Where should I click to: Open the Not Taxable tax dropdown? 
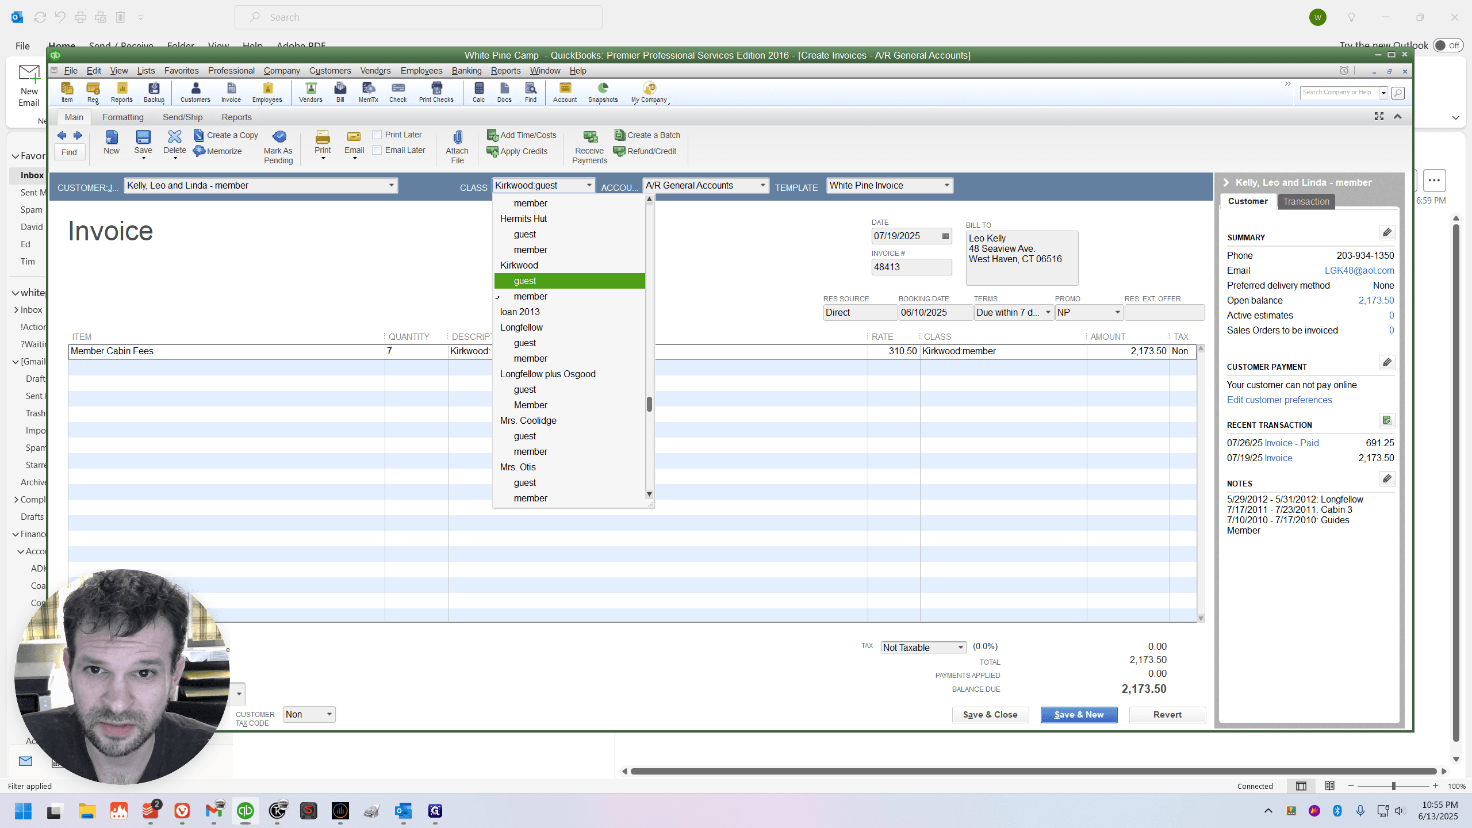pos(960,647)
